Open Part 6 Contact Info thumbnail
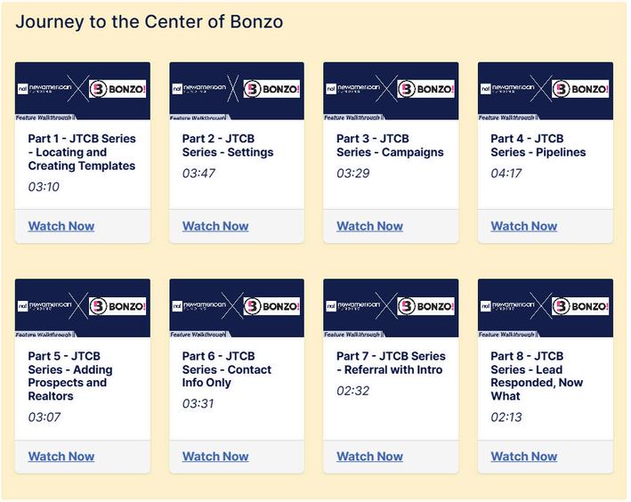This screenshot has width=631, height=502. pos(237,308)
